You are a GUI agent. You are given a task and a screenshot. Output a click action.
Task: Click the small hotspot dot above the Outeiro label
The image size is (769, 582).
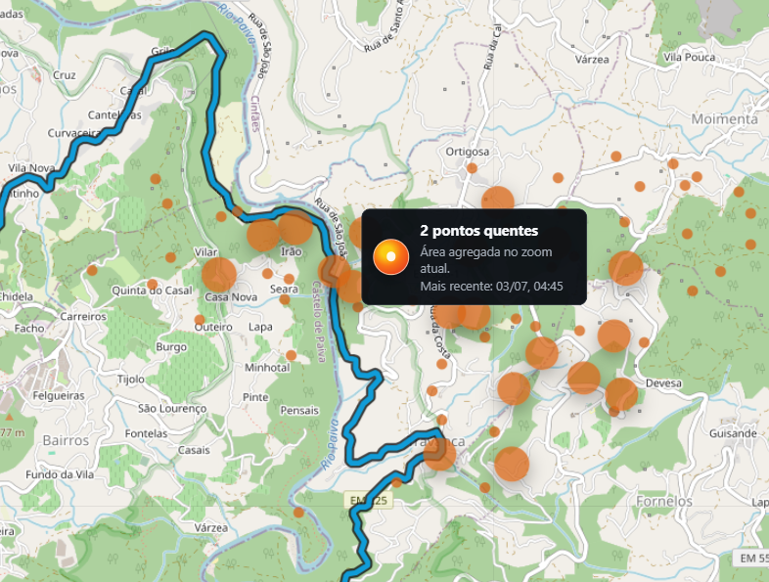point(200,320)
